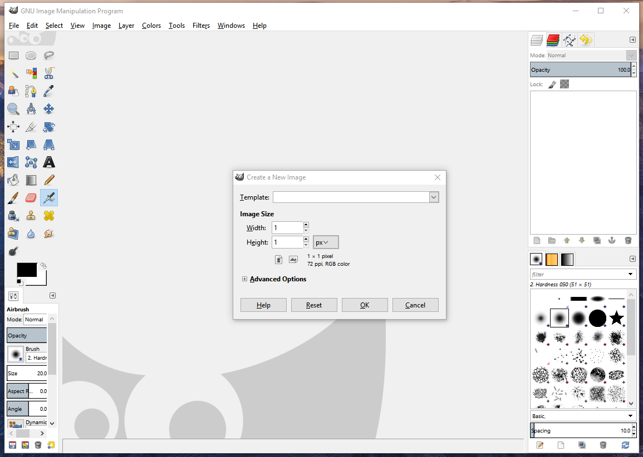
Task: Click OK to create the image
Action: [x=365, y=305]
